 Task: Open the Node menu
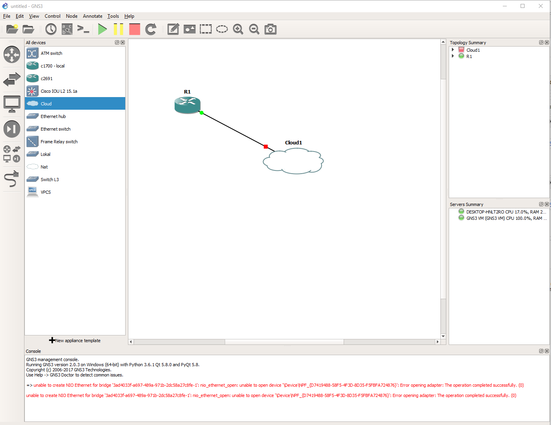pyautogui.click(x=71, y=16)
